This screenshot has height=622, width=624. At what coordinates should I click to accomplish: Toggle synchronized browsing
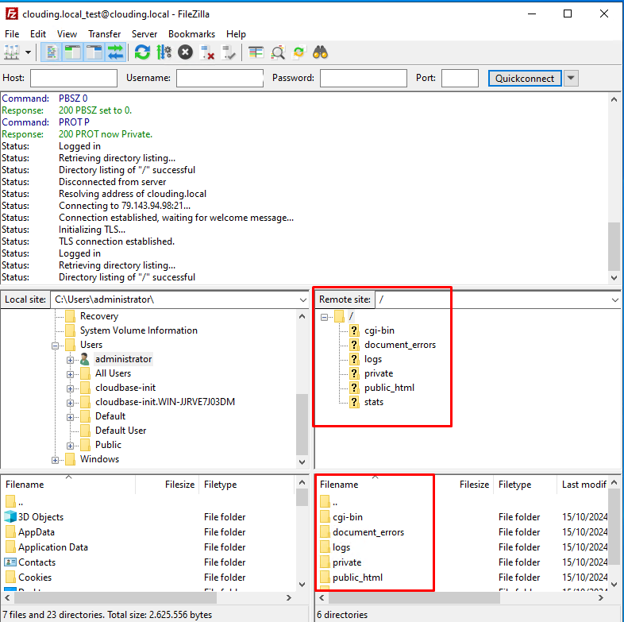point(299,52)
